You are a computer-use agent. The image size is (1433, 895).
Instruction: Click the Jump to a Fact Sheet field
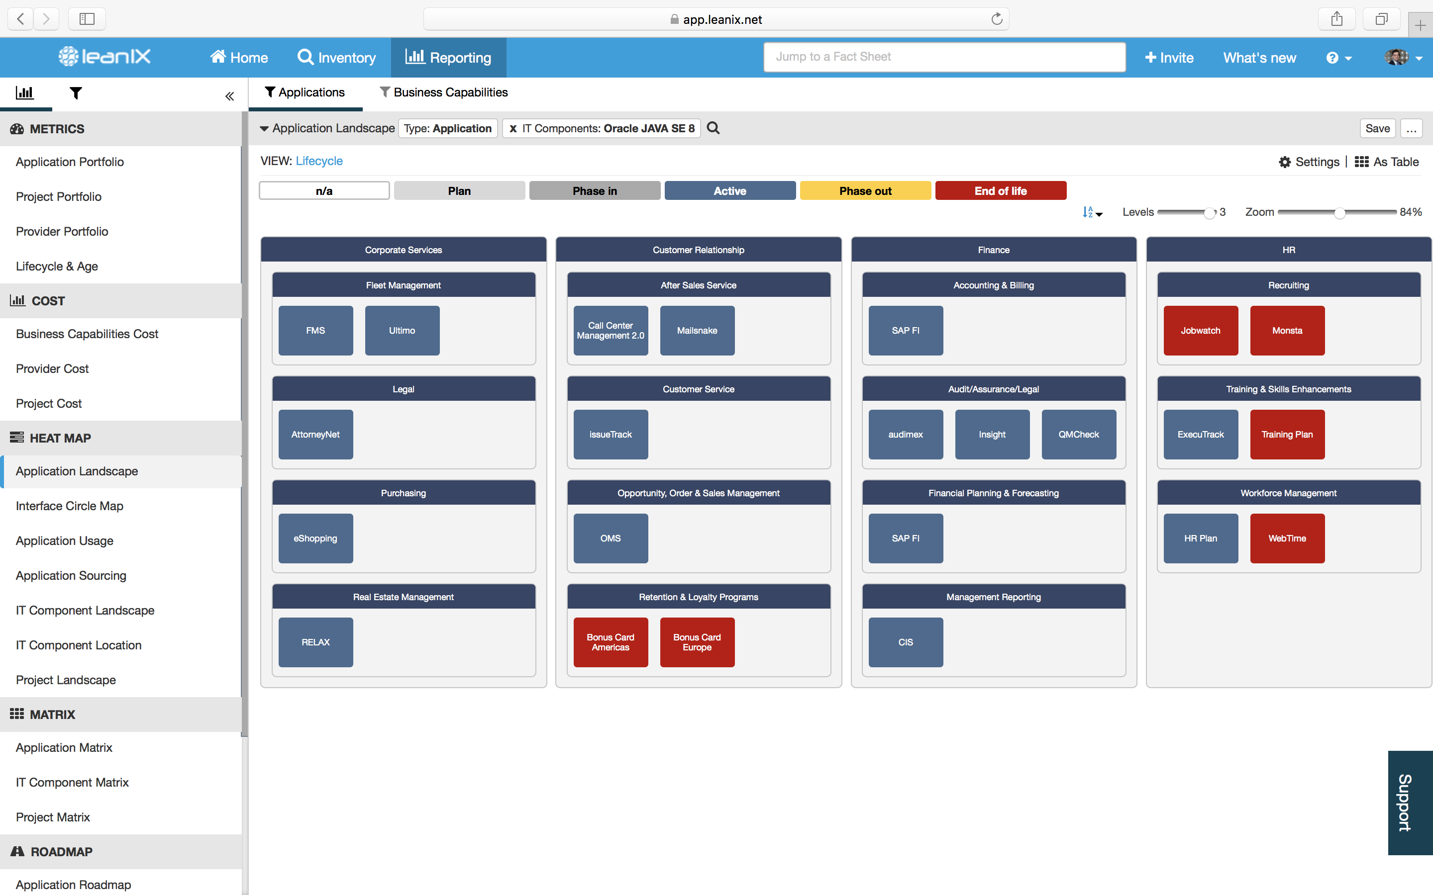pyautogui.click(x=944, y=57)
